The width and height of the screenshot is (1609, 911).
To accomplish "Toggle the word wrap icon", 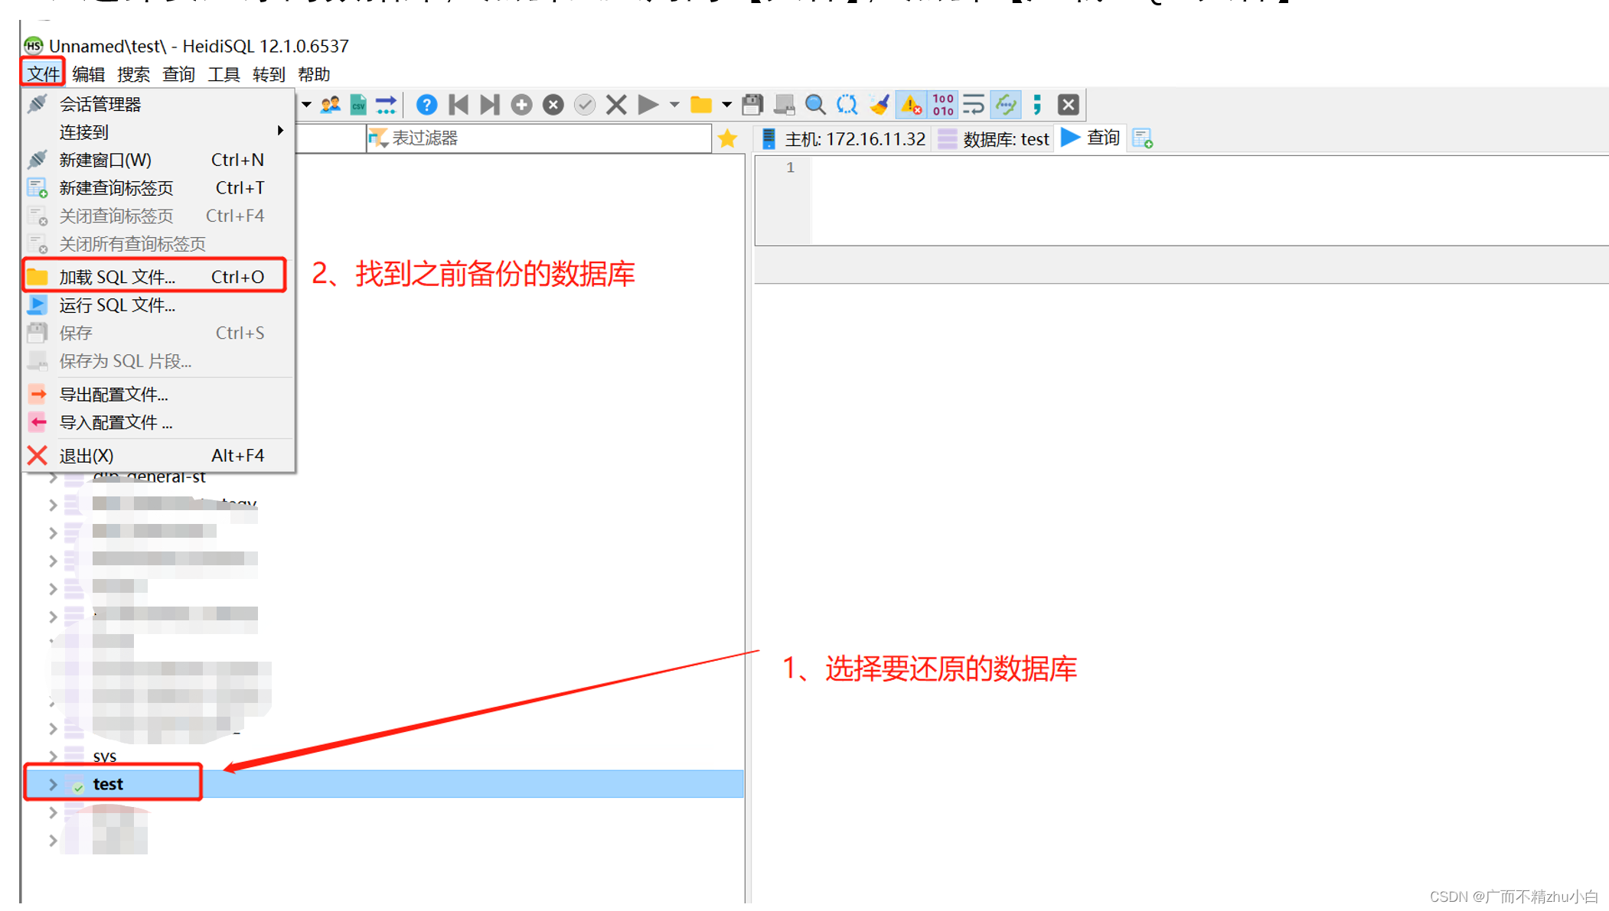I will click(x=974, y=105).
